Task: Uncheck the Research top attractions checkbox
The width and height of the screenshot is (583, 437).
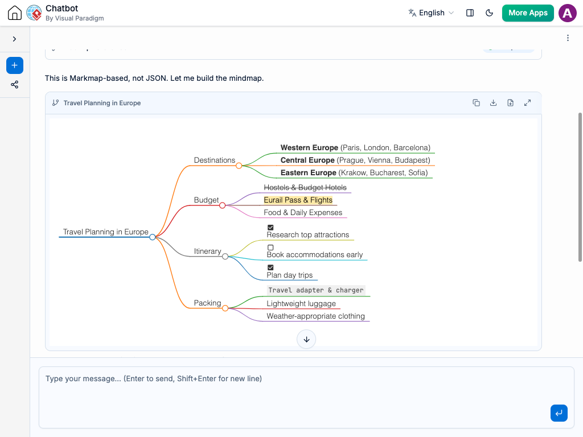Action: [270, 228]
